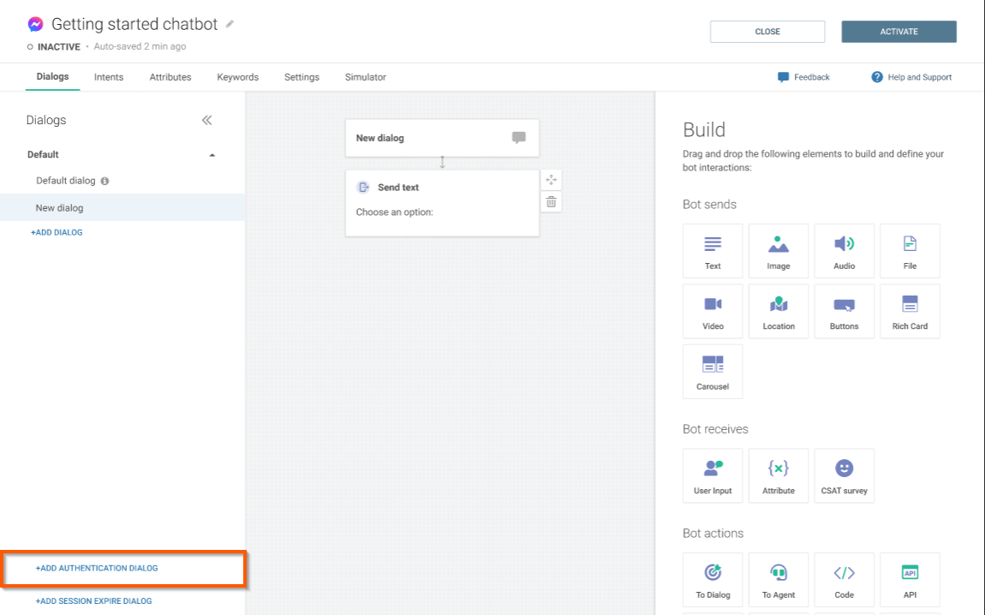Pick the Carousel element tile
The height and width of the screenshot is (615, 985).
(x=713, y=371)
